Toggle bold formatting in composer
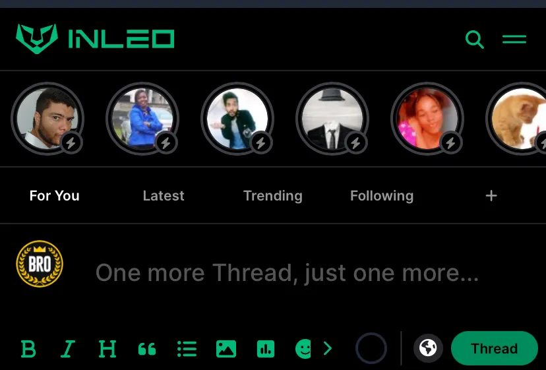This screenshot has height=370, width=546. [28, 349]
